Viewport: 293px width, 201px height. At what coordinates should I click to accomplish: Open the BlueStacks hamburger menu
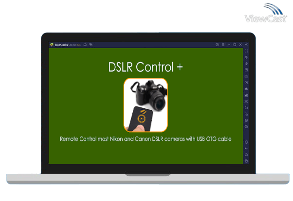pyautogui.click(x=223, y=45)
